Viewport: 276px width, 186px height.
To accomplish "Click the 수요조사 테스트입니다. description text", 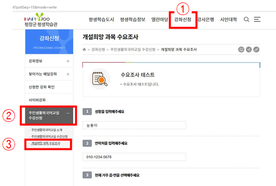I will click(141, 84).
